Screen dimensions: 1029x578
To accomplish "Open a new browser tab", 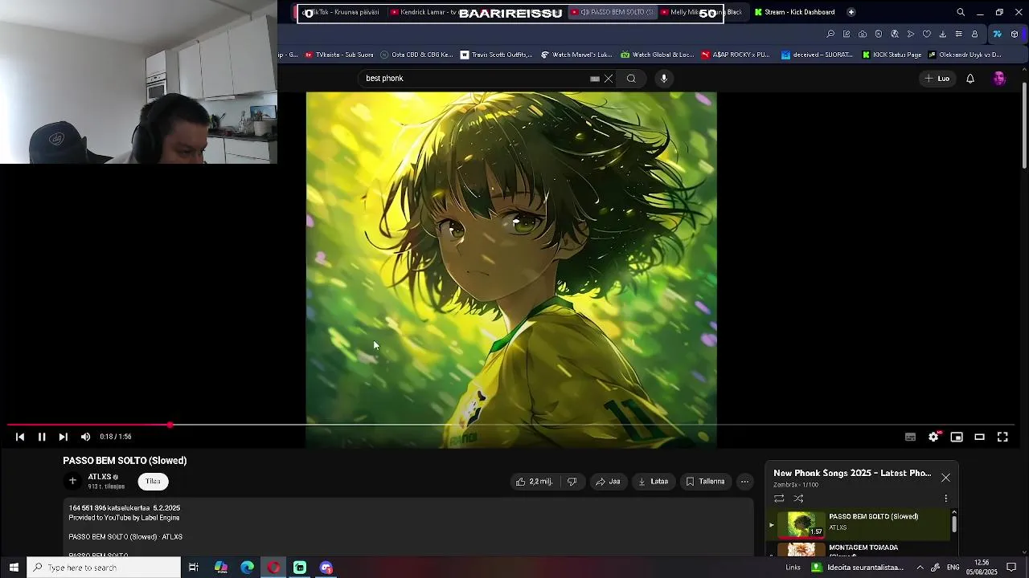I will [851, 12].
